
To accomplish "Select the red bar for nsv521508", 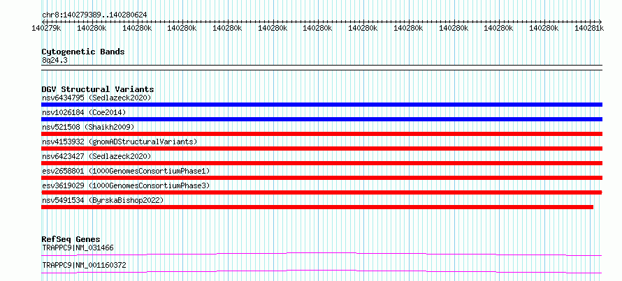I will [x=321, y=134].
